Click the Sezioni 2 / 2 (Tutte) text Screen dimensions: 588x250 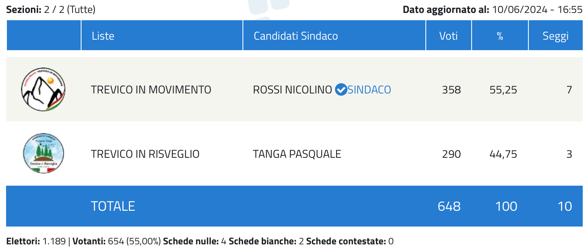coord(51,9)
